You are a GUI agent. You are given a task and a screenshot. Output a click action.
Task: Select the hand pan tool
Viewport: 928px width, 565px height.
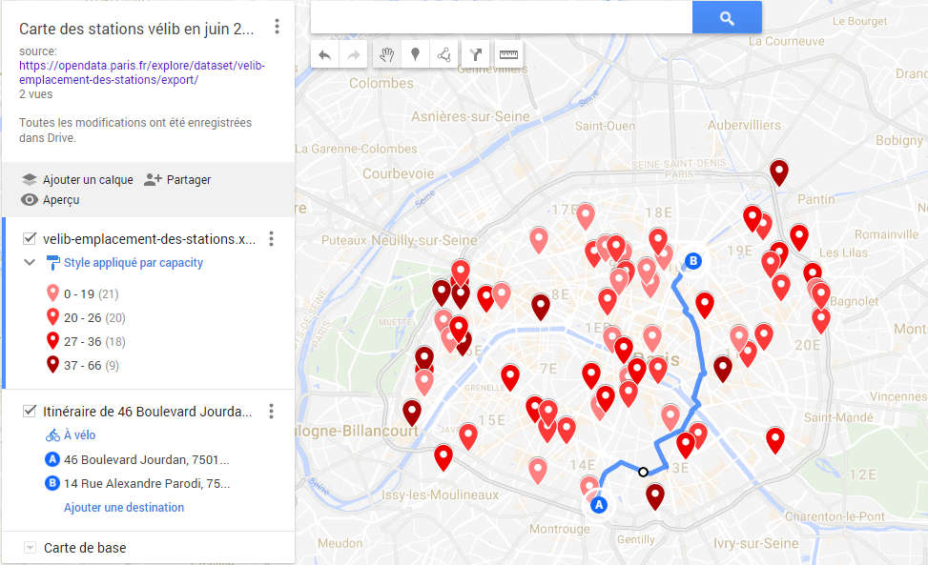pyautogui.click(x=386, y=55)
